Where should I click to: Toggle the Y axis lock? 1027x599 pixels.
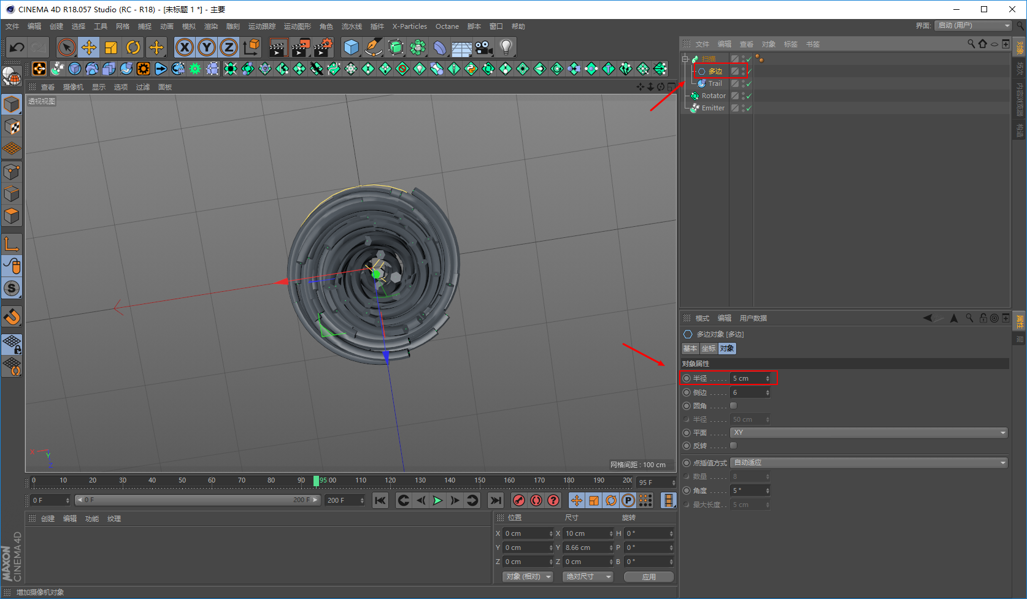[x=207, y=47]
